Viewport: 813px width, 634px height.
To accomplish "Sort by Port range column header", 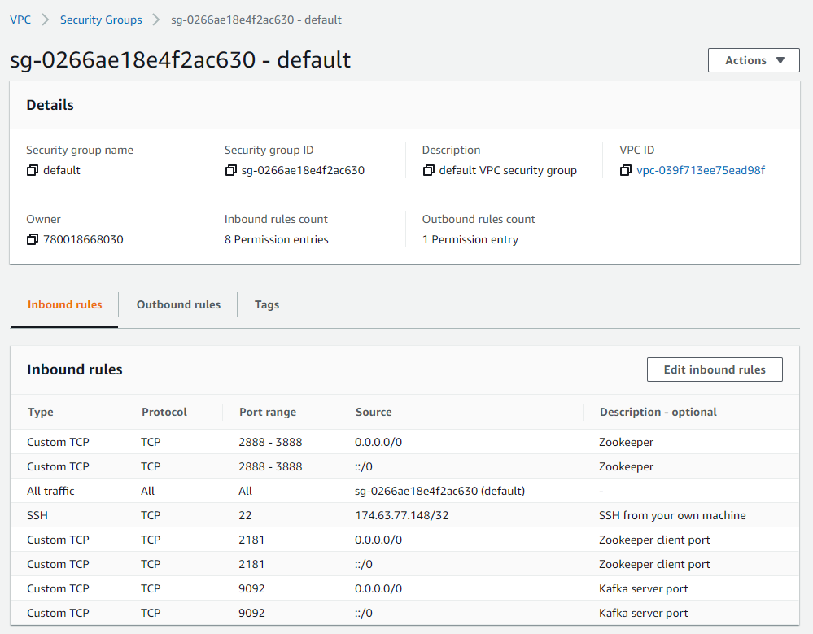I will click(x=268, y=413).
